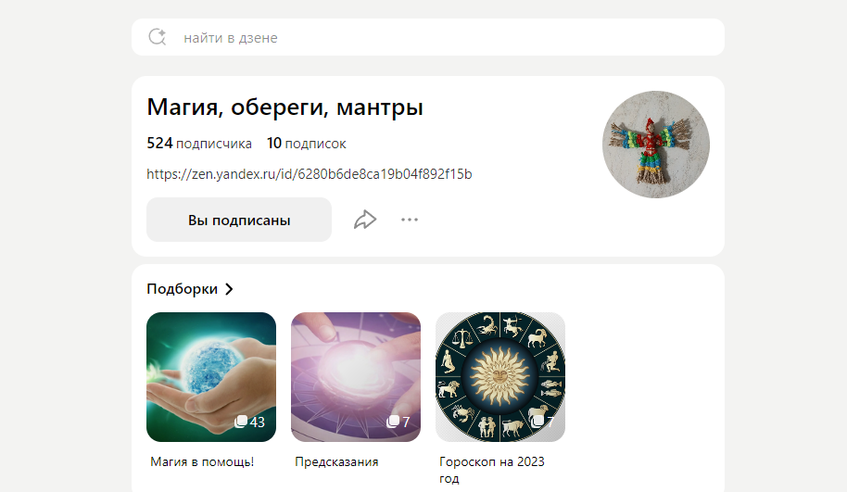Screen dimensions: 847x492
Task: Click the Магия в помощь! caption
Action: coord(202,461)
